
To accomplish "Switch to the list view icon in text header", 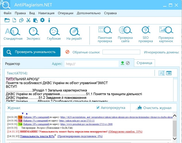I will pos(169,73).
